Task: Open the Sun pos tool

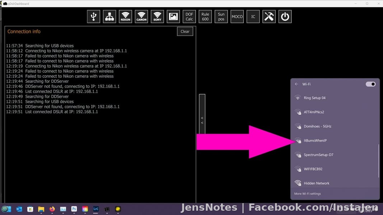Action: pyautogui.click(x=221, y=16)
